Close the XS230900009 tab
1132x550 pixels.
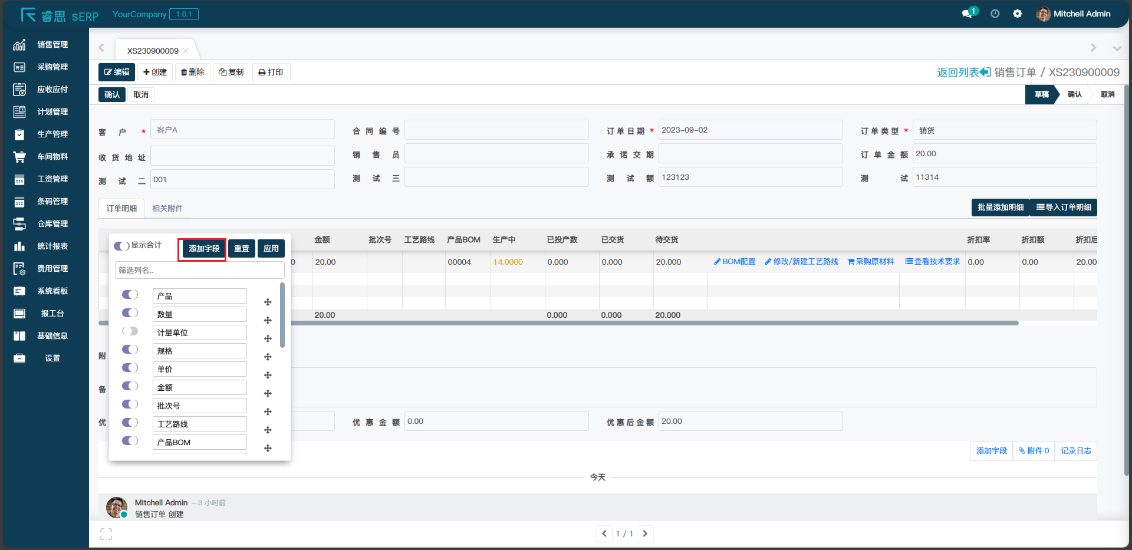tap(186, 51)
